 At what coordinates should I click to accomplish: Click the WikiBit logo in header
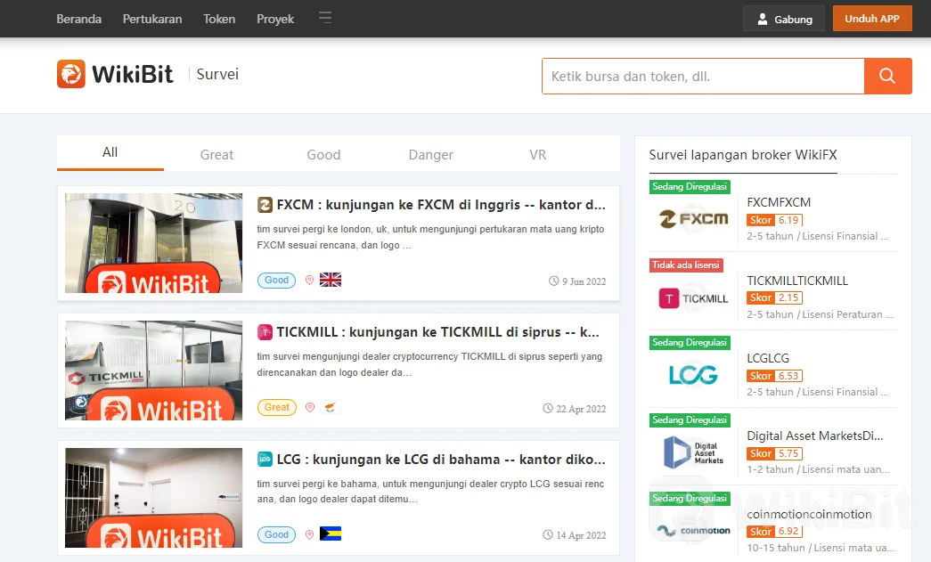(116, 75)
